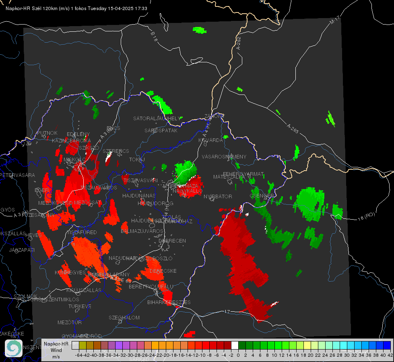Click the Napkor-HR Wind m/s legend label
The image size is (394, 362).
tap(56, 350)
